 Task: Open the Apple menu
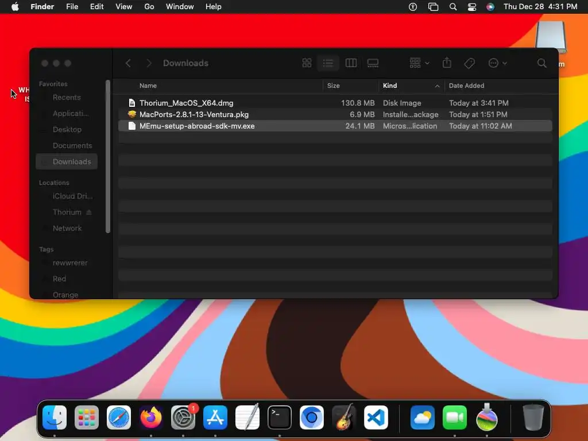coord(15,7)
